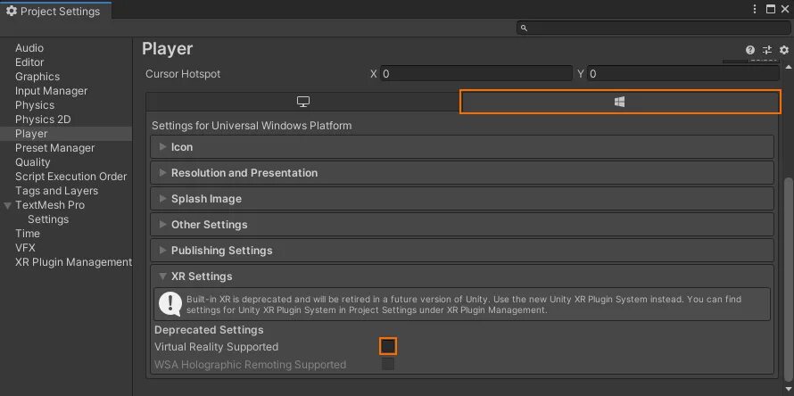Open the Player settings gear menu
The width and height of the screenshot is (794, 396).
coord(784,50)
